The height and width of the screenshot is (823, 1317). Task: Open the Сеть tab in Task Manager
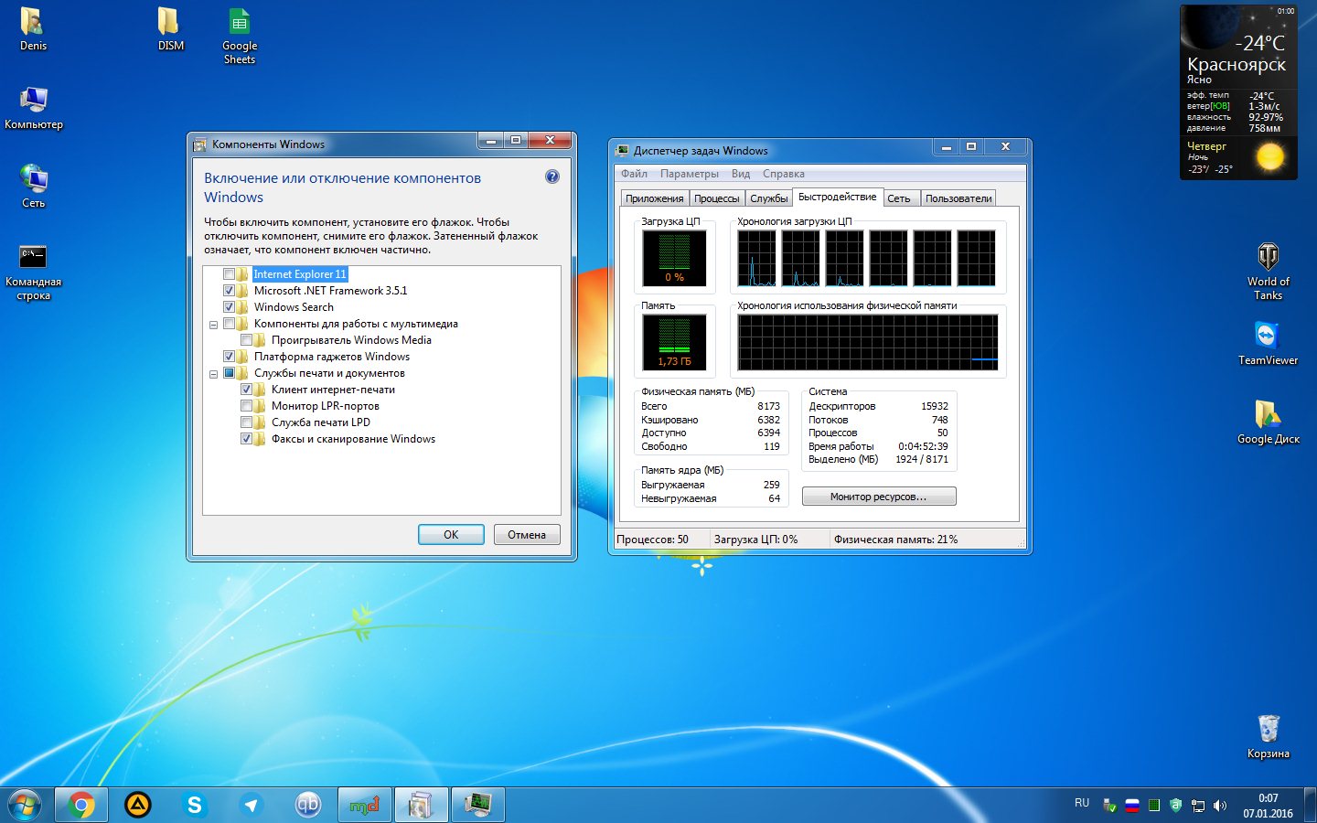click(x=898, y=198)
